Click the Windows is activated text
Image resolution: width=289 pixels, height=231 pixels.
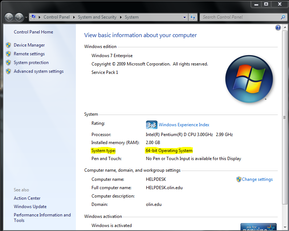tap(111, 226)
